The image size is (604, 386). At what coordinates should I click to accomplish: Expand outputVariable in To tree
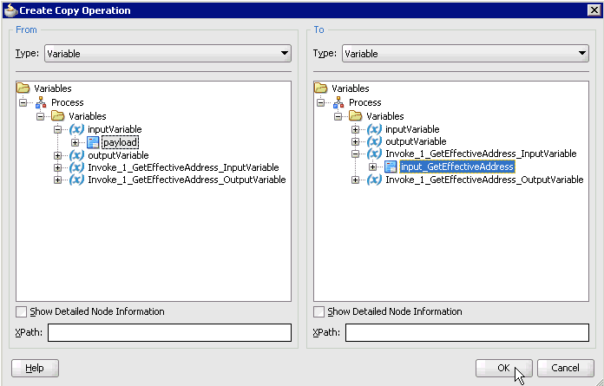click(x=355, y=142)
